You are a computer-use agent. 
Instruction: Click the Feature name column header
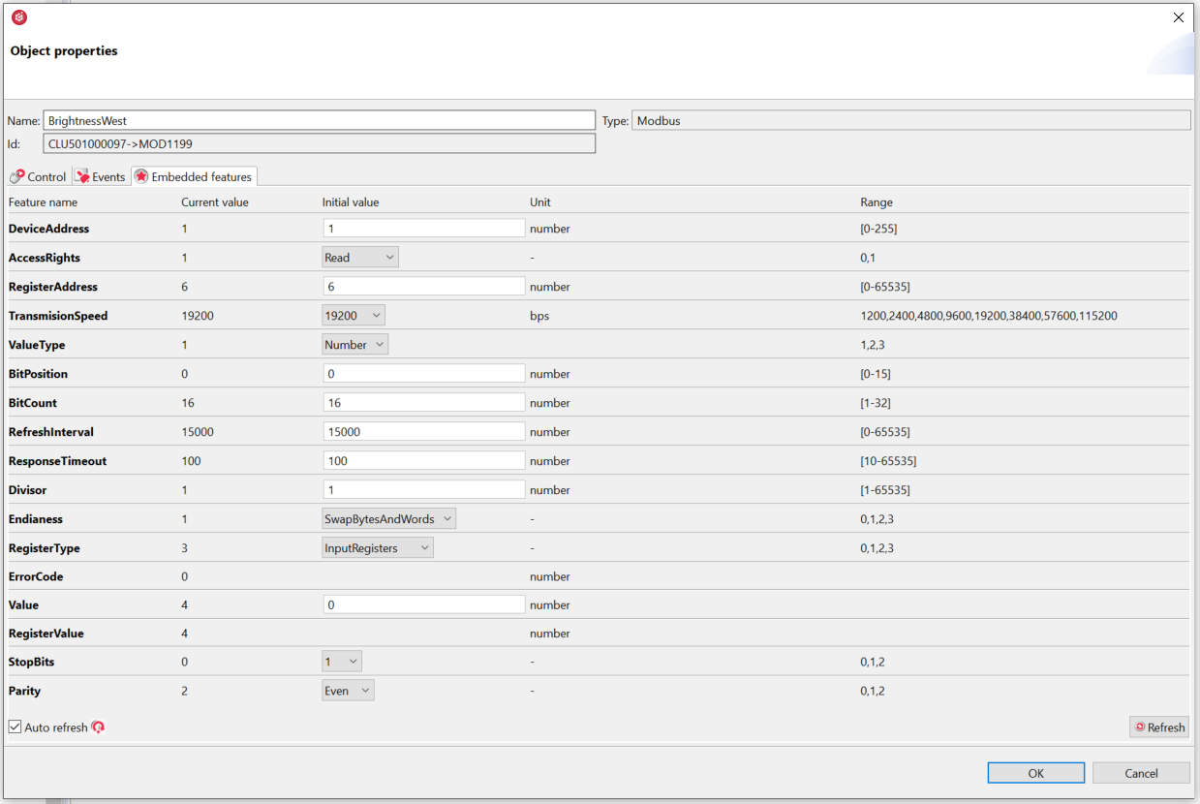coord(43,202)
